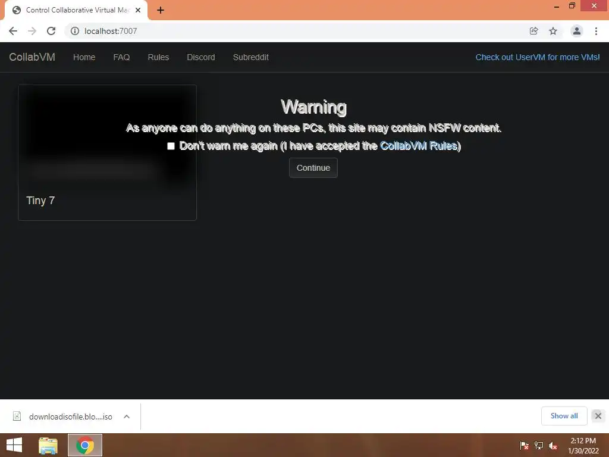The height and width of the screenshot is (457, 609).
Task: Close the Control Collaborative Virtual Machines tab
Action: tap(138, 10)
